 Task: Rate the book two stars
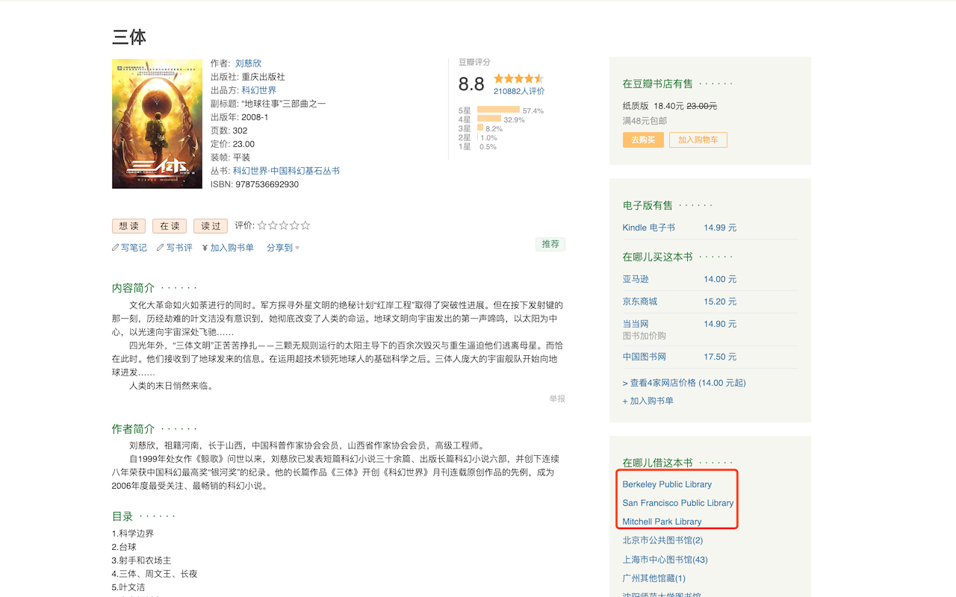[273, 225]
